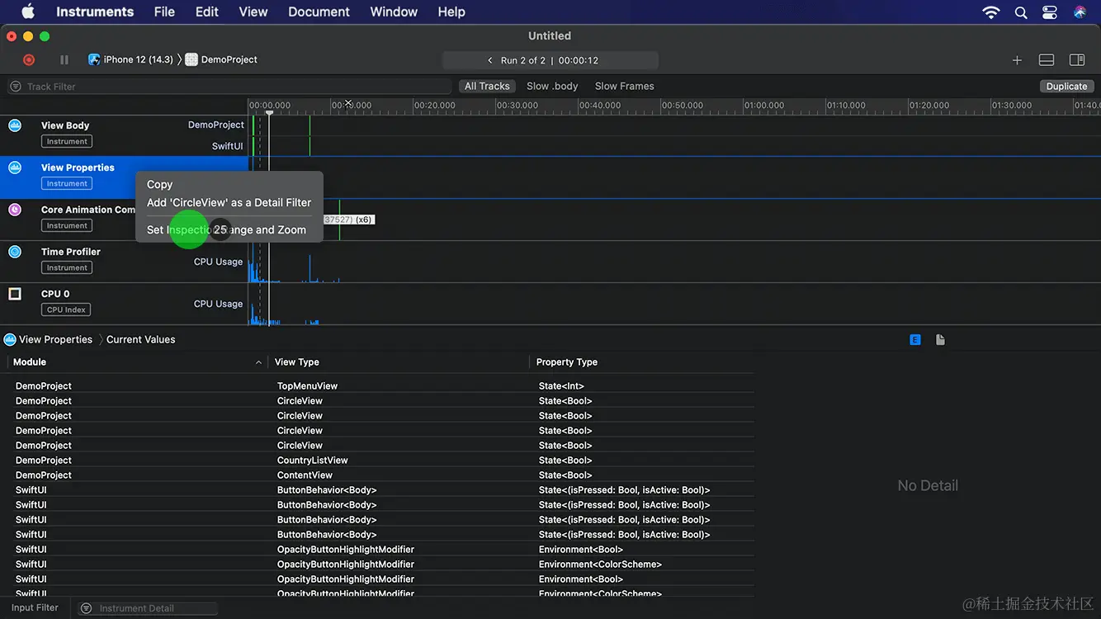Toggle the inspector sidebar button
The height and width of the screenshot is (619, 1101).
click(1077, 60)
